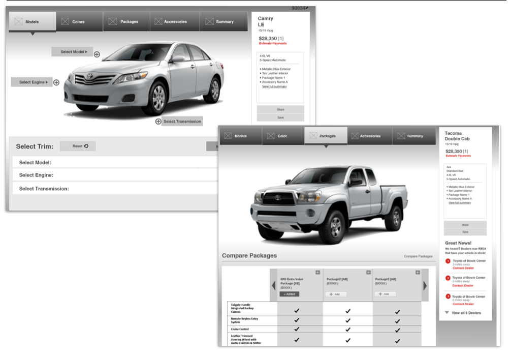Click the Select Model hotspot button

72,52
